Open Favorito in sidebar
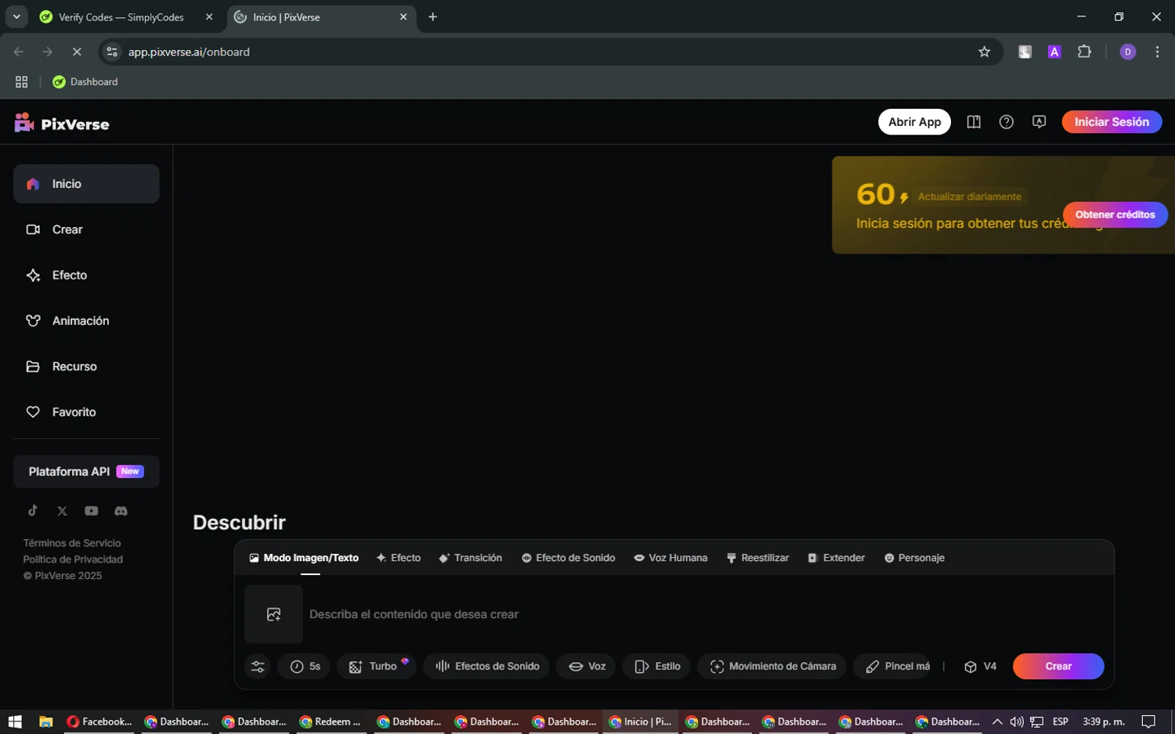The image size is (1175, 734). click(86, 412)
